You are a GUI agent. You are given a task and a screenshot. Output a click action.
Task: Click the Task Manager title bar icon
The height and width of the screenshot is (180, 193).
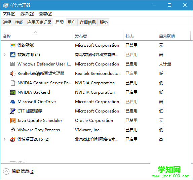pyautogui.click(x=5, y=5)
